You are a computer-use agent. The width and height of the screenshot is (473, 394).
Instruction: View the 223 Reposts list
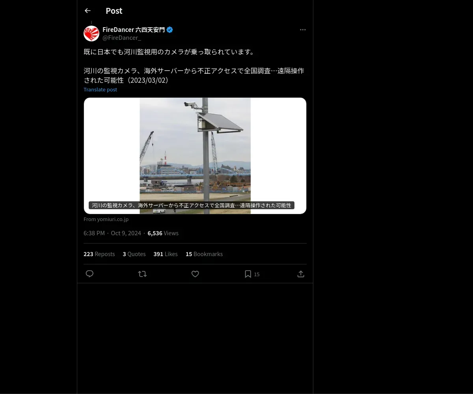point(99,254)
